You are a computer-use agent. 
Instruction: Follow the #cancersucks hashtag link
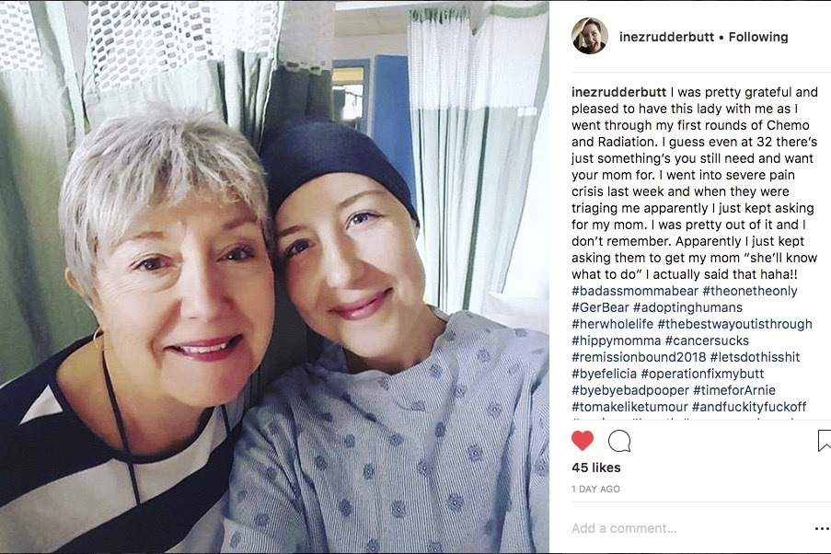pyautogui.click(x=707, y=340)
